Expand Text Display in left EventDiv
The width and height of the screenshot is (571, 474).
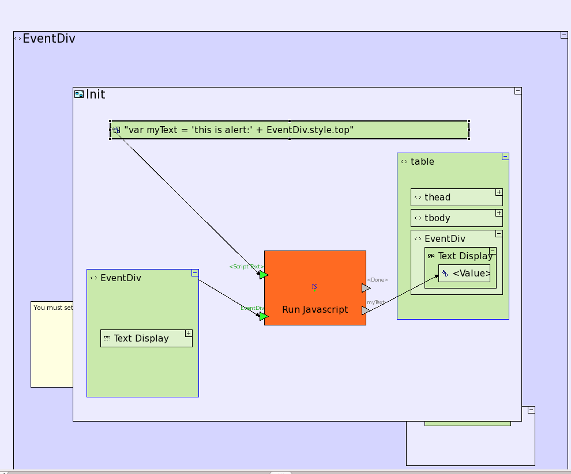pyautogui.click(x=189, y=333)
